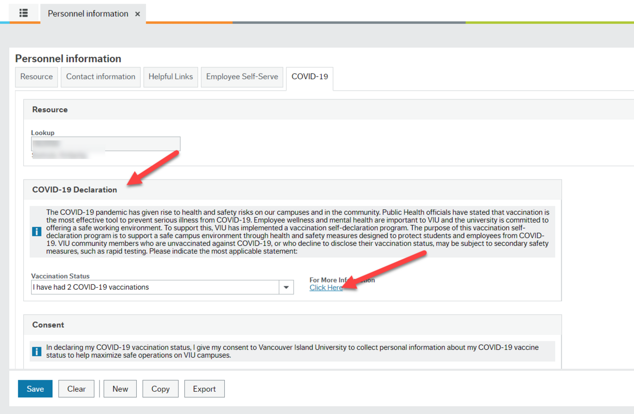Open the Contact information tab

pos(100,77)
